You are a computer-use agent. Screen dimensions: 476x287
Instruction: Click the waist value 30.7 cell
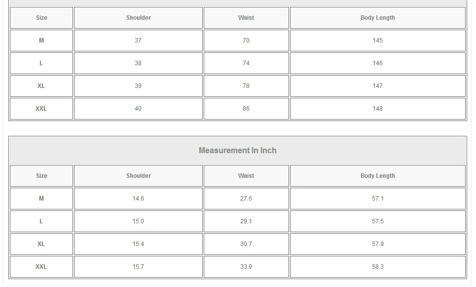click(246, 244)
